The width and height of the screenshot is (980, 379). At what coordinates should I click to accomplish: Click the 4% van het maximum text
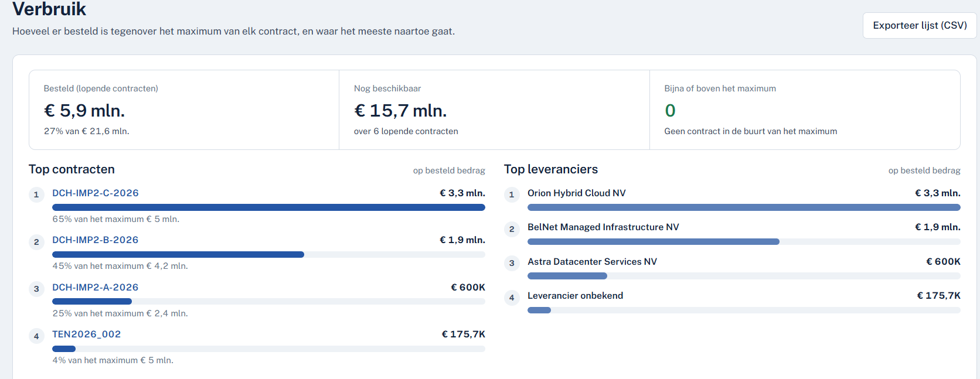pyautogui.click(x=113, y=360)
